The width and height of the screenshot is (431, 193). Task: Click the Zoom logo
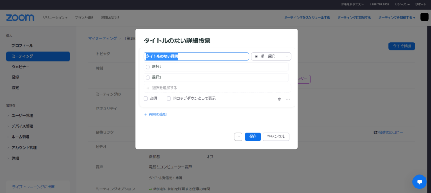point(20,18)
